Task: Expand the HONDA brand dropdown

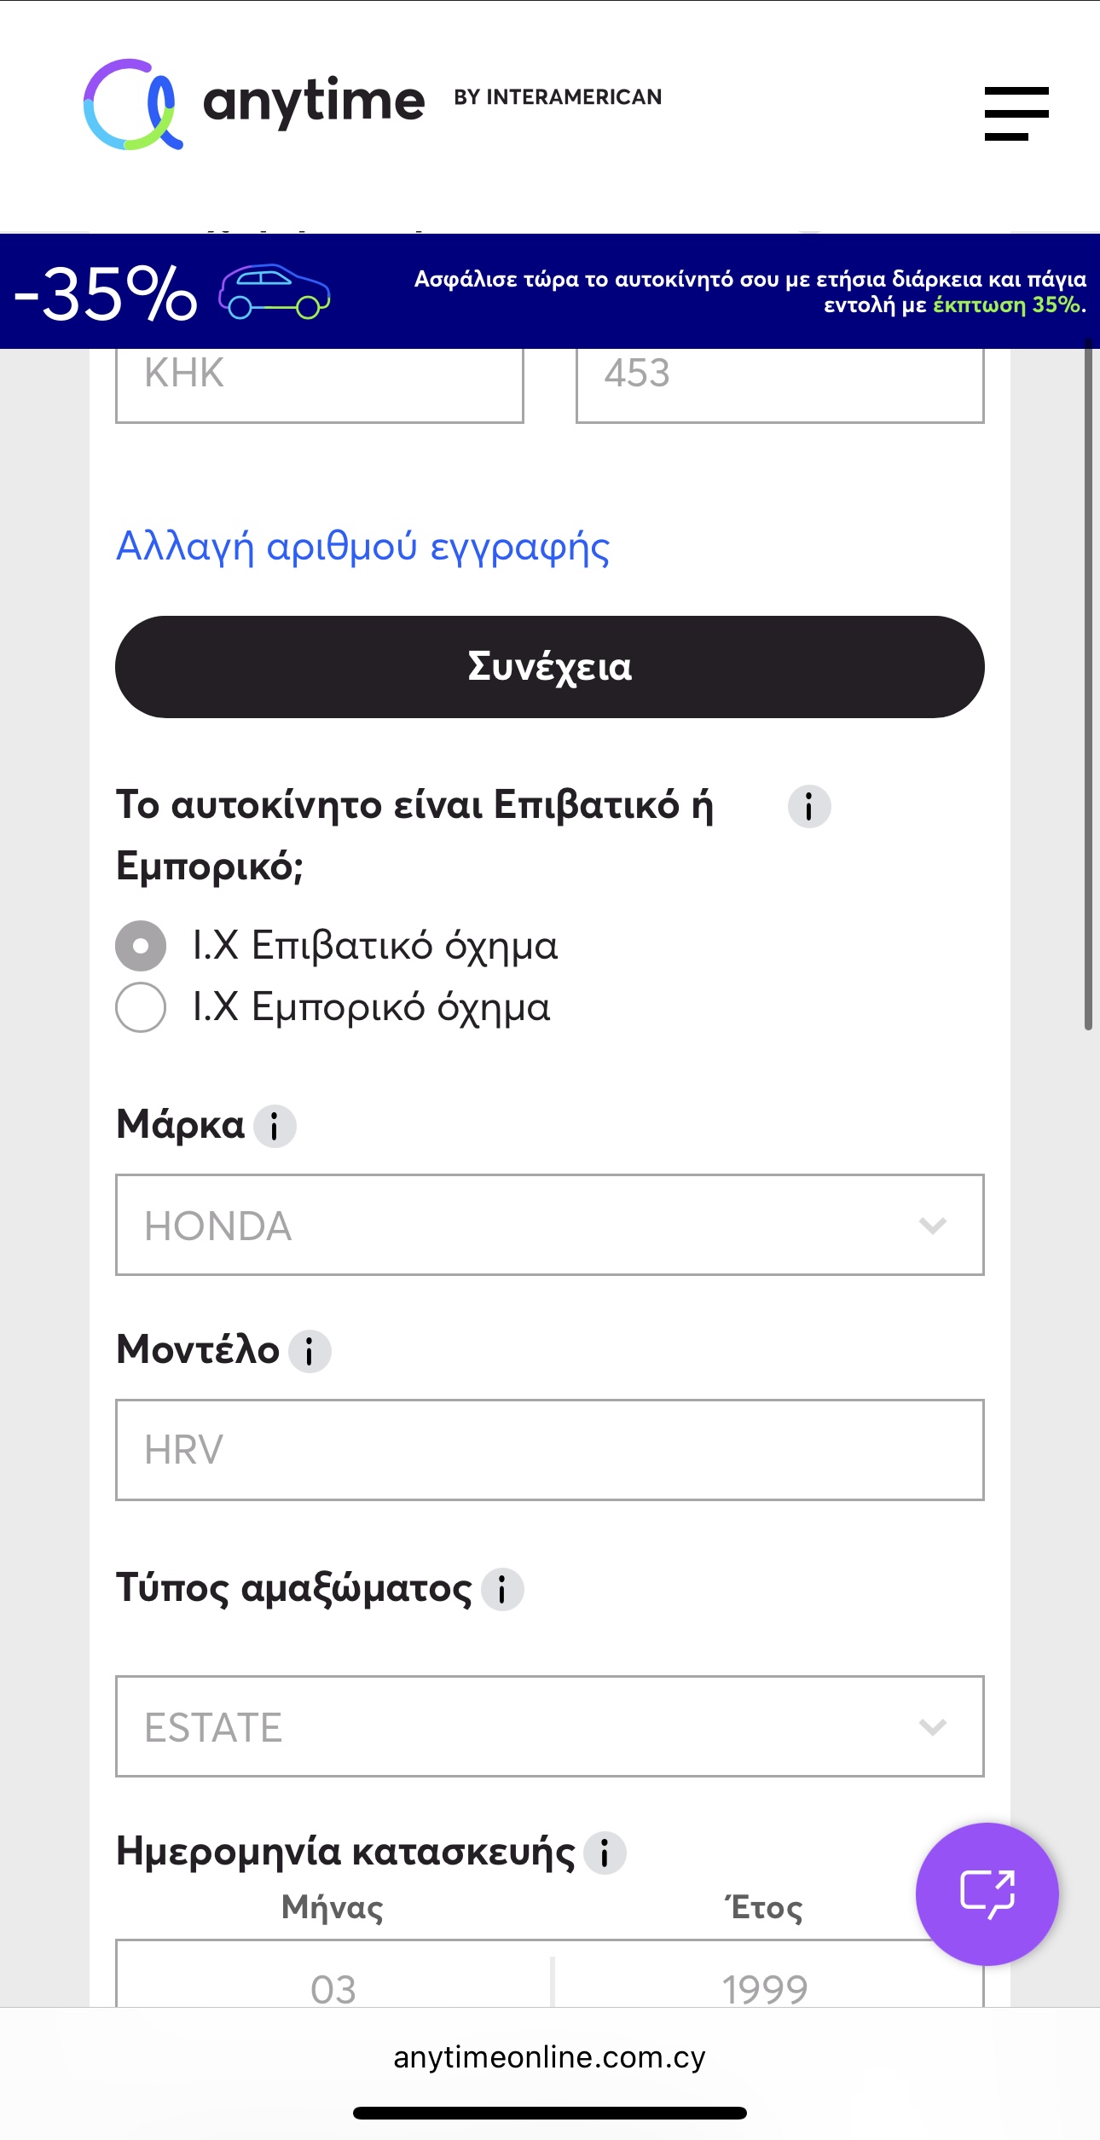Action: [549, 1225]
